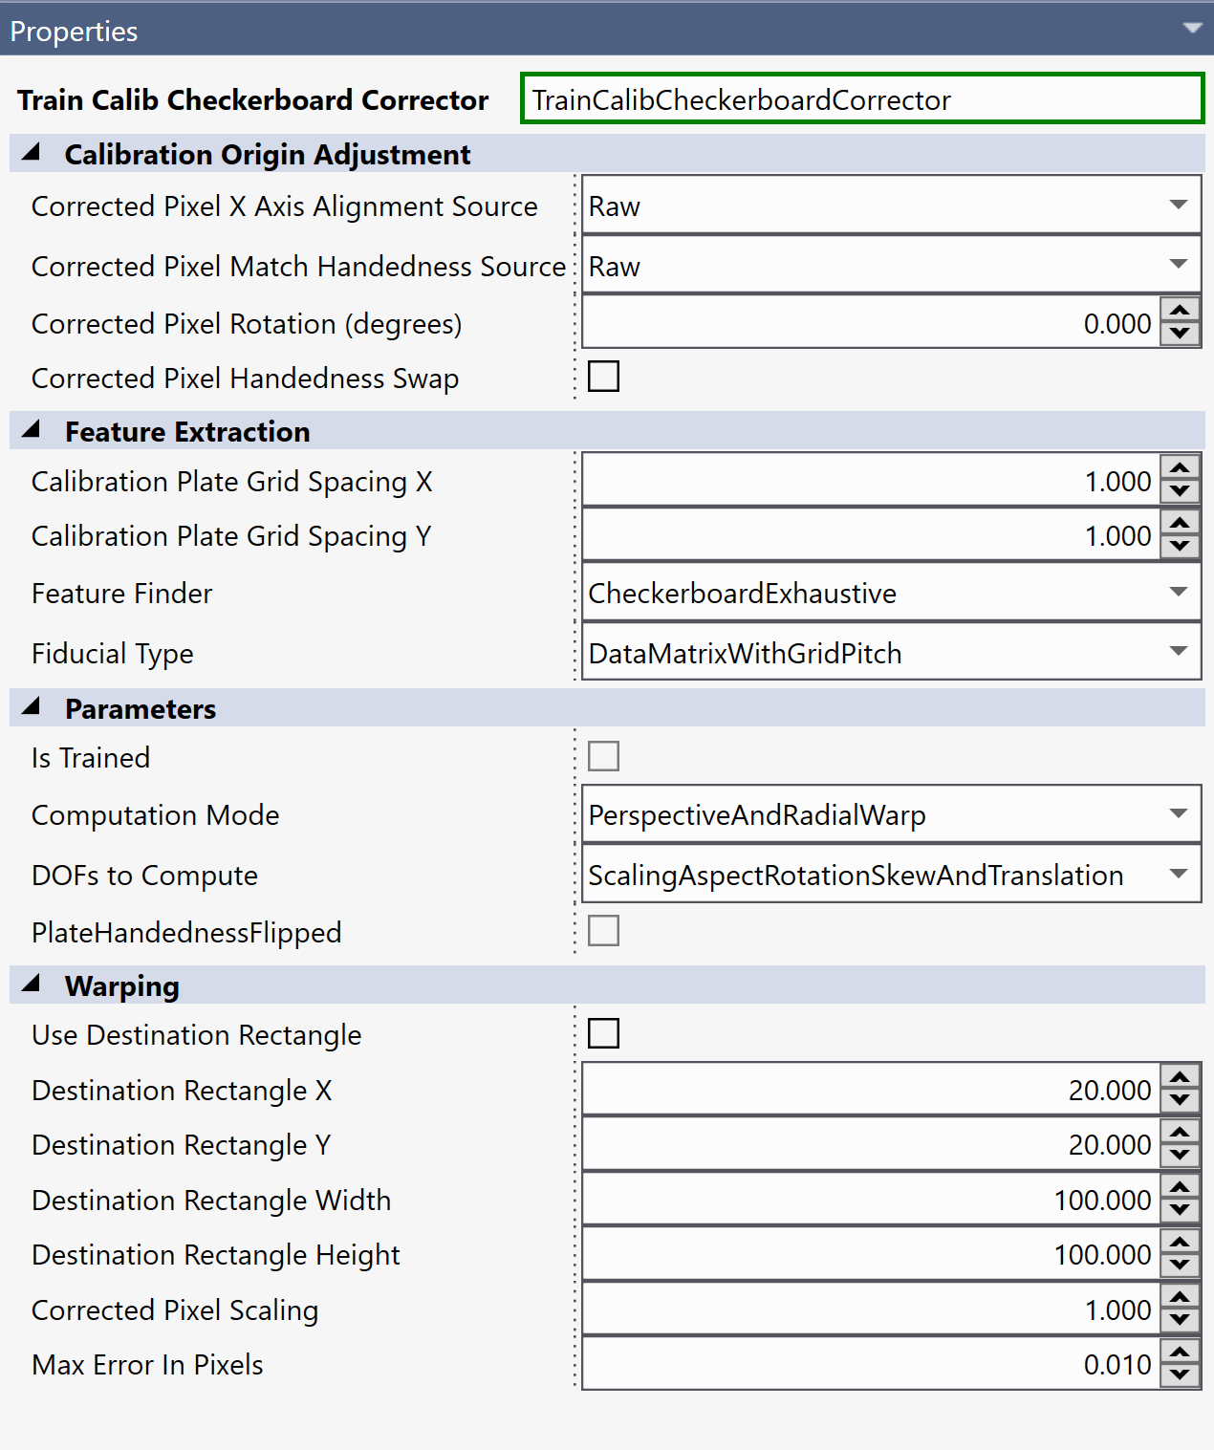
Task: Lower Max Error In Pixels value
Action: pyautogui.click(x=1181, y=1375)
